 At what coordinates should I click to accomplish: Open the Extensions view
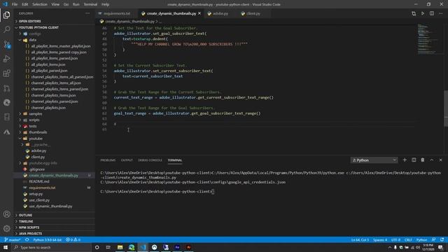click(7, 73)
